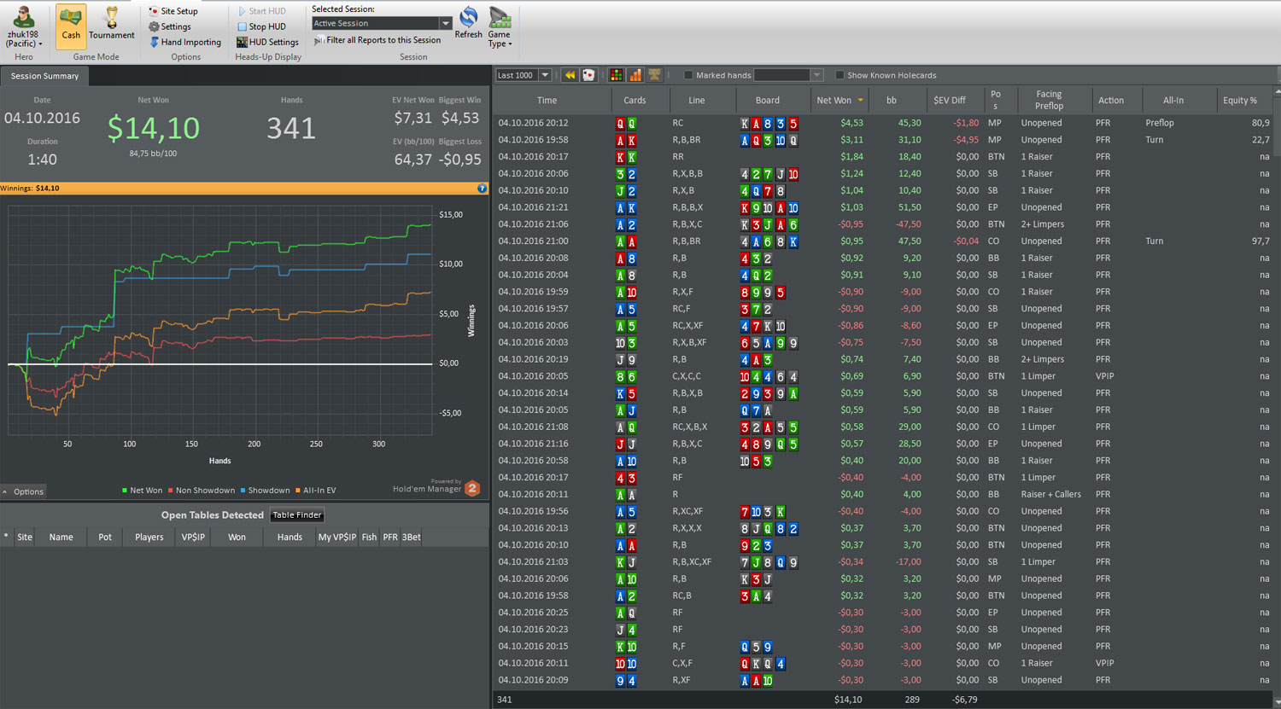Click the All-In column header
This screenshot has width=1281, height=709.
click(x=1173, y=100)
